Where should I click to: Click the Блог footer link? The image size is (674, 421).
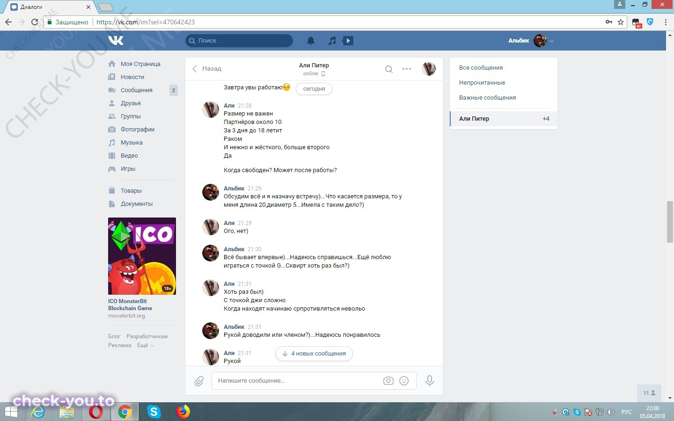(114, 336)
